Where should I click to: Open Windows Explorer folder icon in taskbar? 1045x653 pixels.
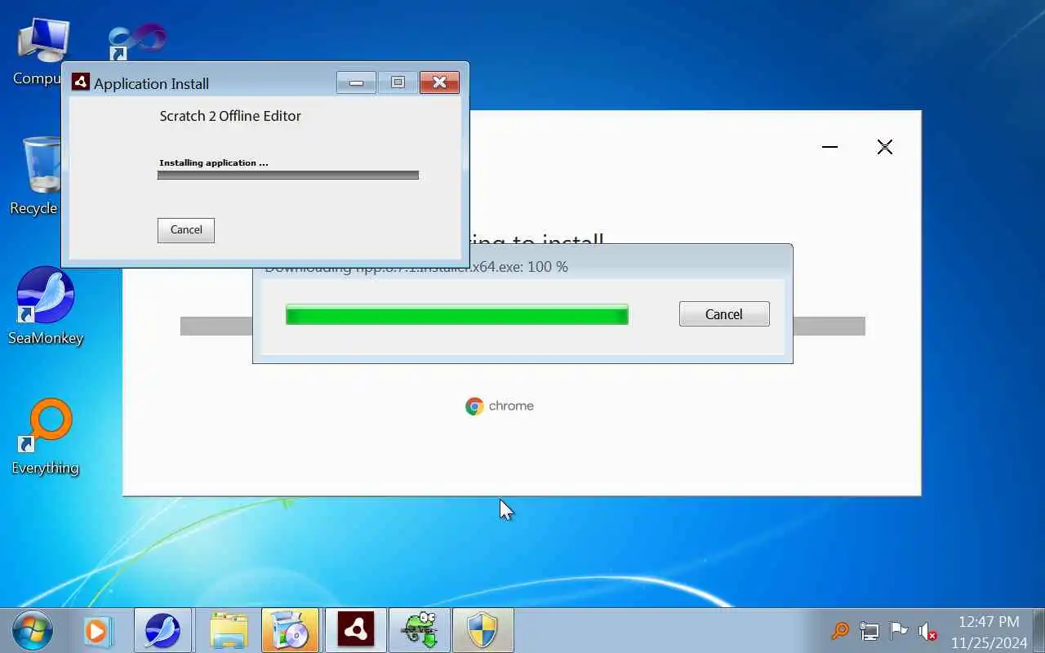(x=229, y=631)
